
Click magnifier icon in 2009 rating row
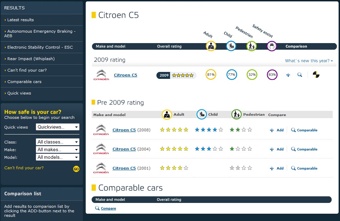click(x=300, y=75)
